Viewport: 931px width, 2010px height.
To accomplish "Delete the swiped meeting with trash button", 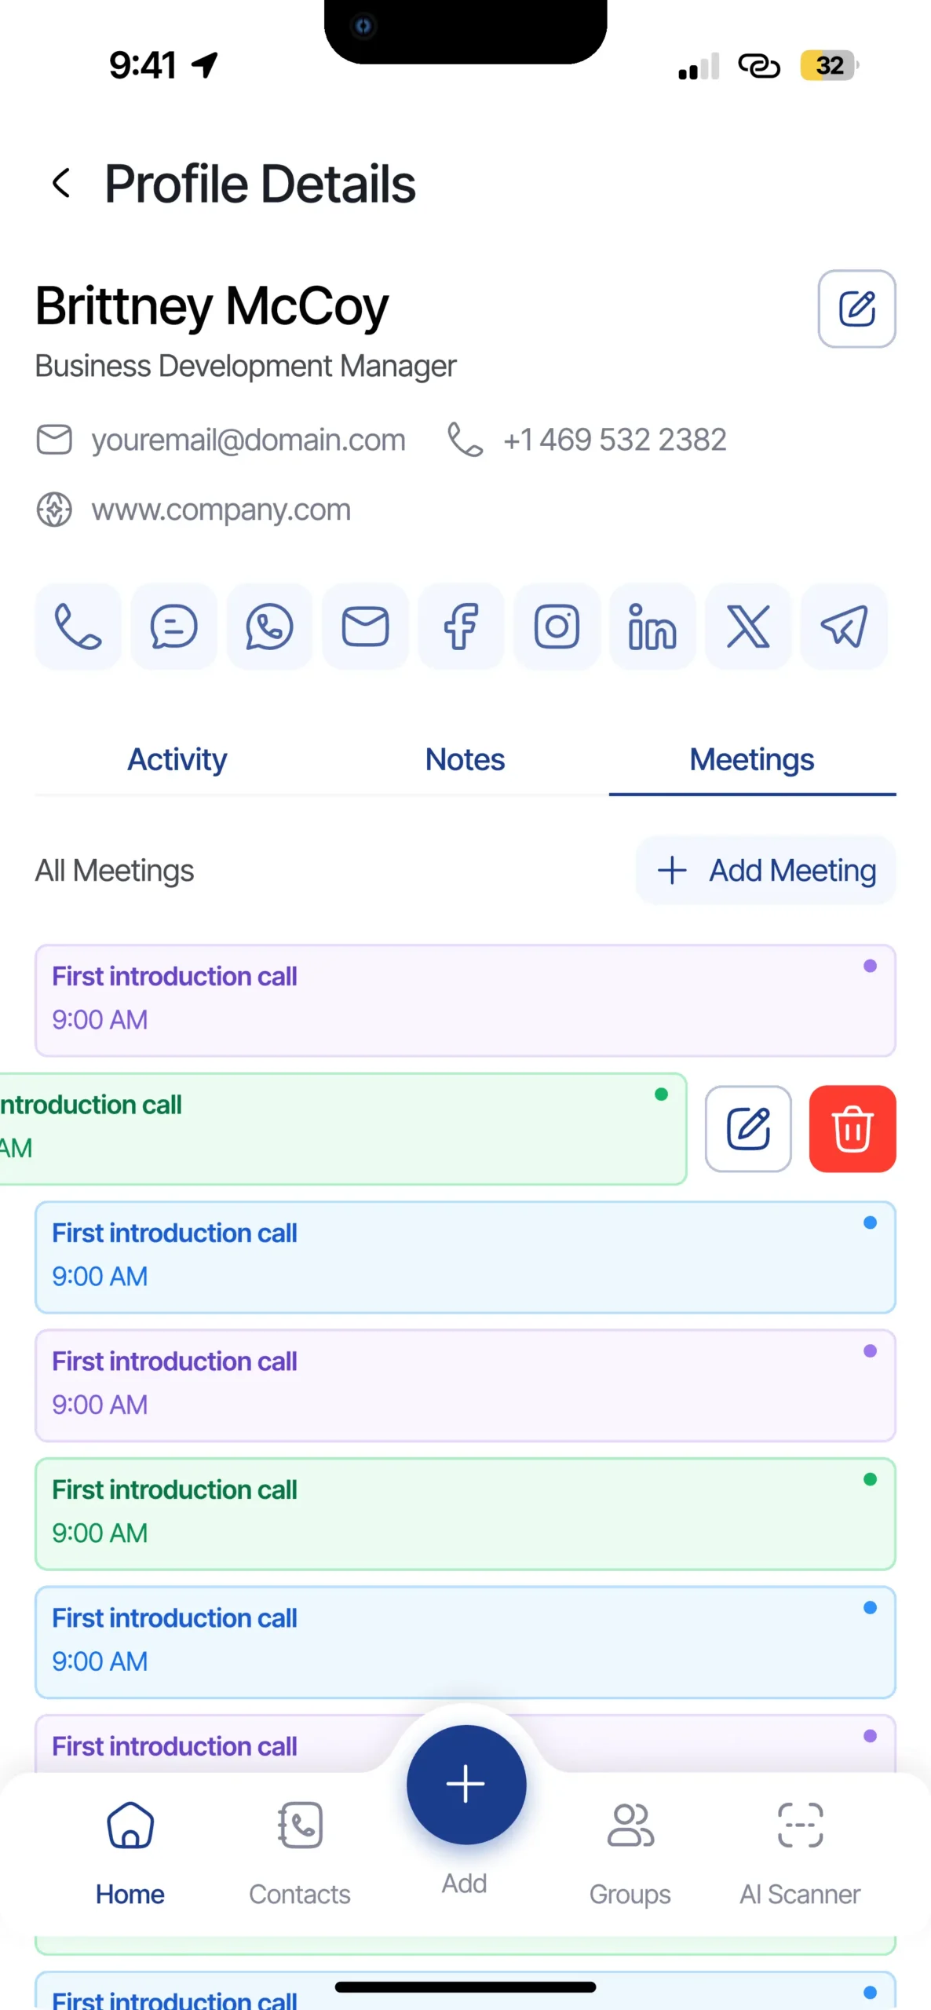I will coord(852,1129).
